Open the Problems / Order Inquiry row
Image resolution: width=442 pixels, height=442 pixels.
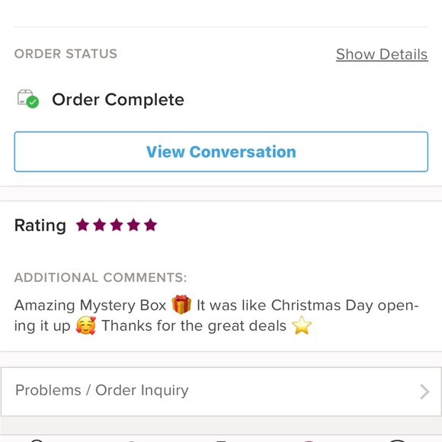[221, 392]
